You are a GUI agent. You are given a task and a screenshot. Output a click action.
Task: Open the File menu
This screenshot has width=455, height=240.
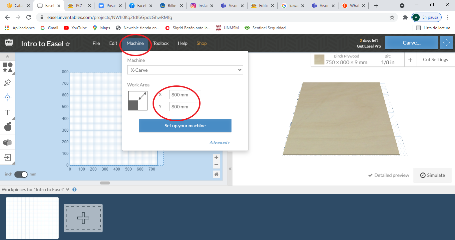click(96, 43)
